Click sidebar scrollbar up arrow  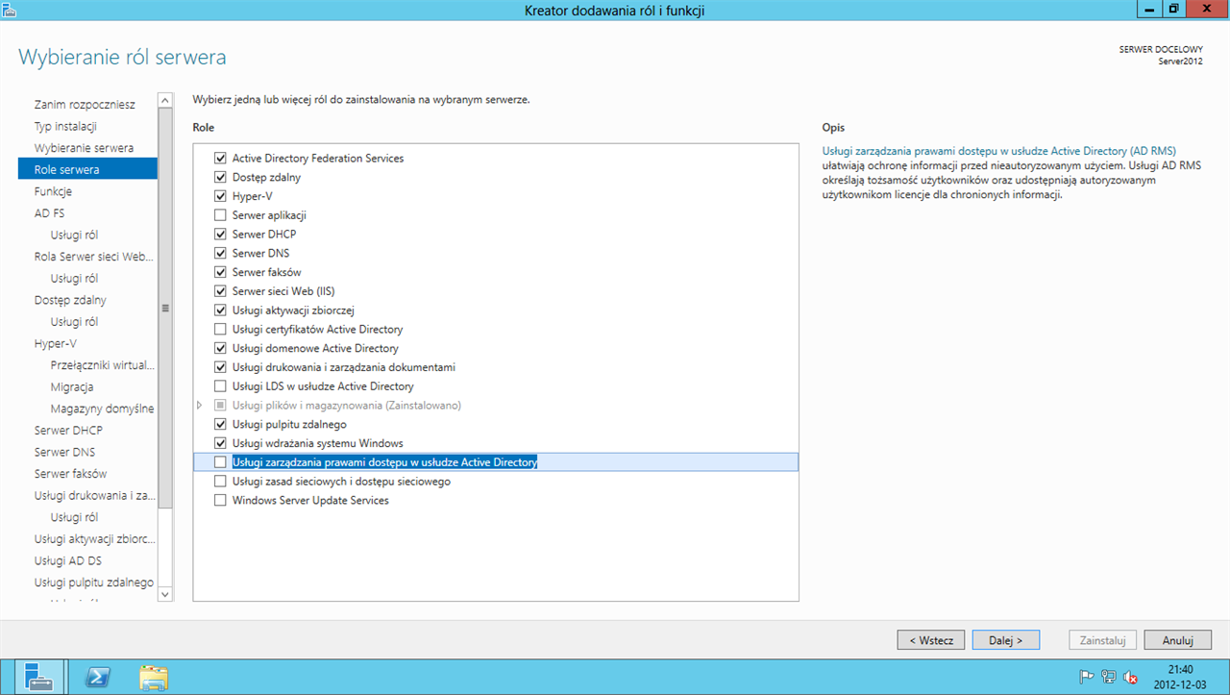pyautogui.click(x=164, y=100)
